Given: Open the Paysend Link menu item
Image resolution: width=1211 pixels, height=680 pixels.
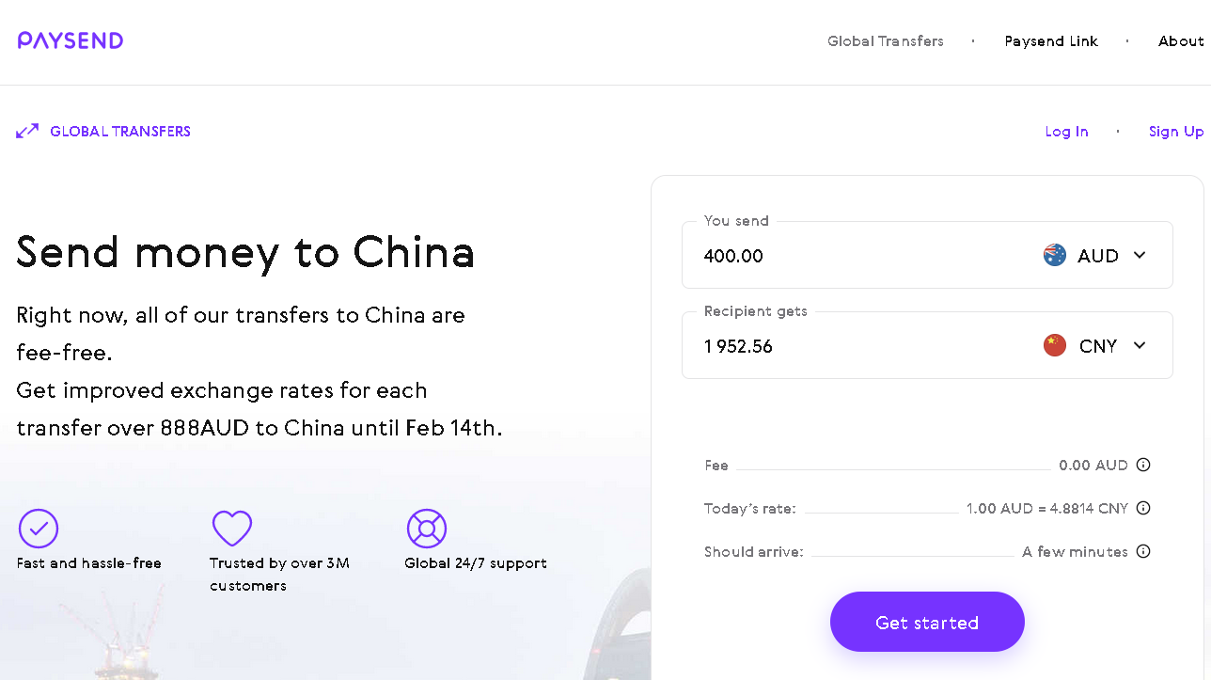Looking at the screenshot, I should point(1051,41).
